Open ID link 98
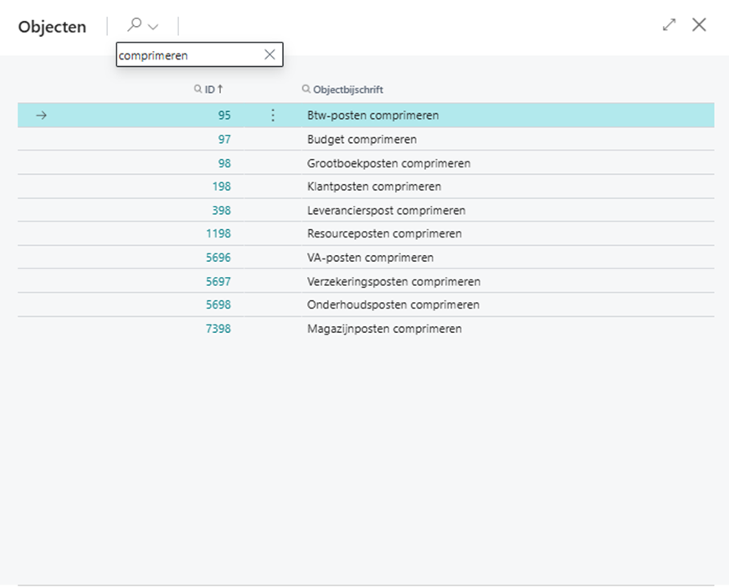This screenshot has height=588, width=729. coord(223,163)
